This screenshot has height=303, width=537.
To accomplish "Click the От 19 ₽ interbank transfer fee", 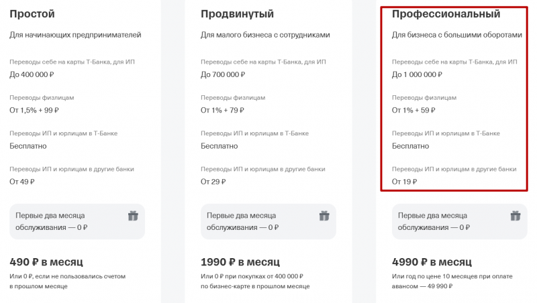I will pyautogui.click(x=404, y=181).
